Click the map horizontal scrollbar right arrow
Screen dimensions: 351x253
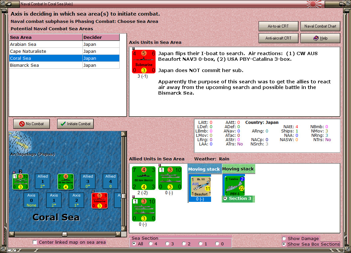point(118,234)
